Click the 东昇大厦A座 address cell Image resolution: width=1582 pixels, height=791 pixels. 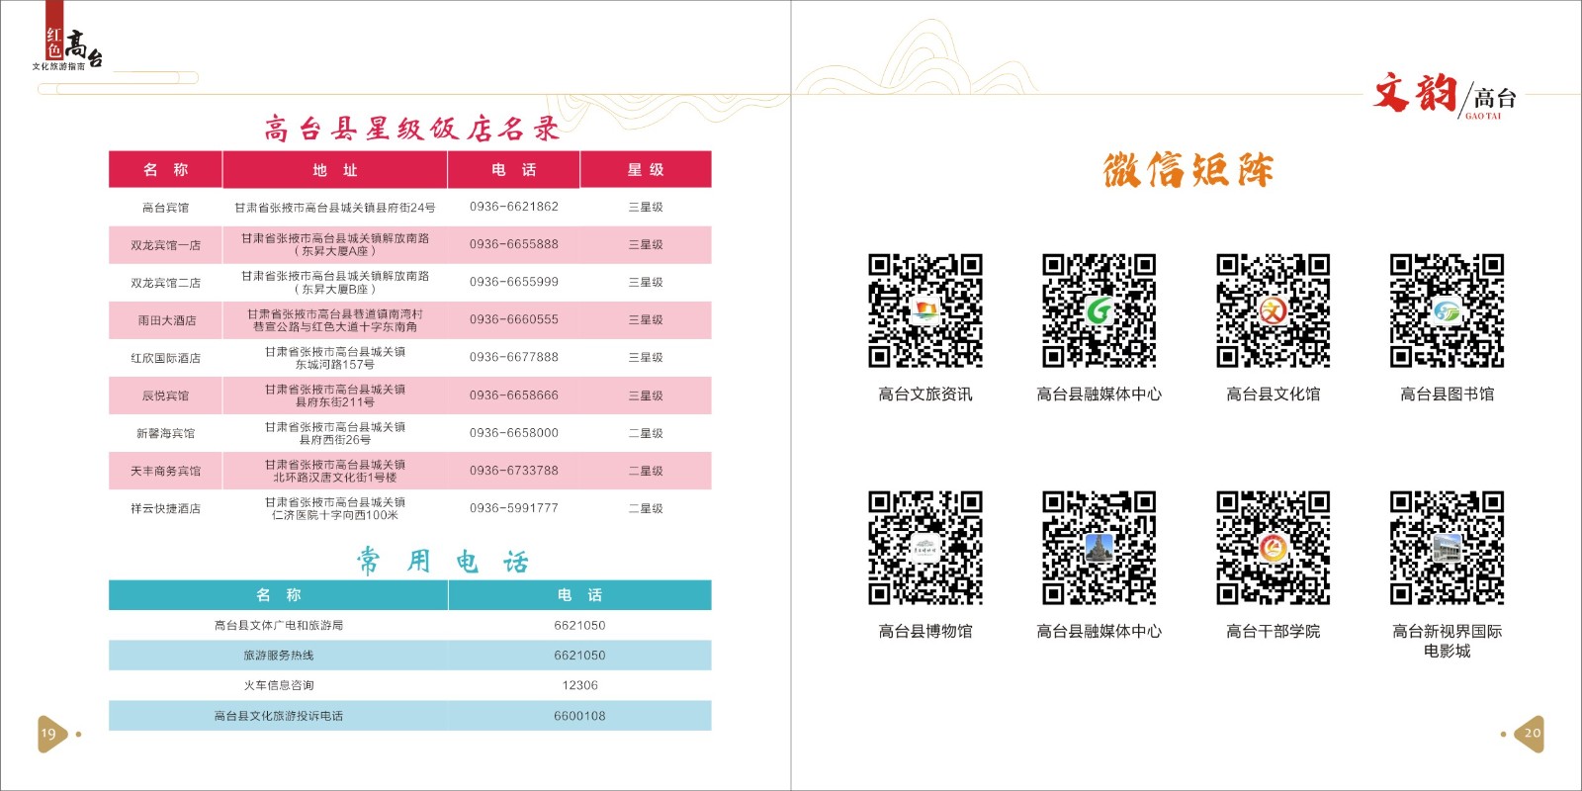[x=335, y=245]
